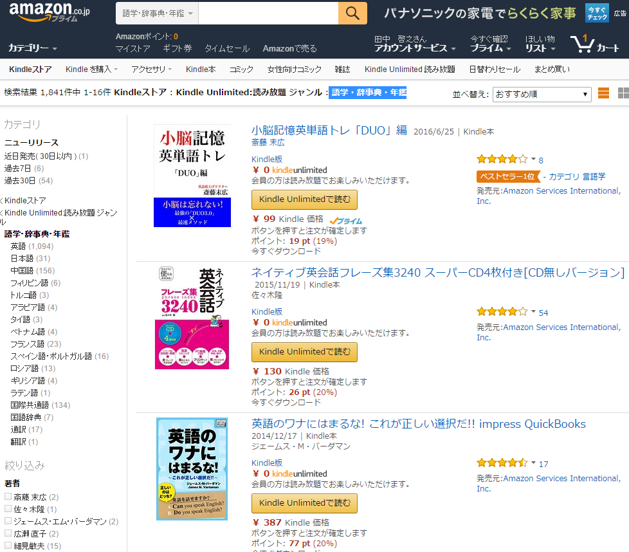Expand the プライム dropdown

(x=490, y=48)
